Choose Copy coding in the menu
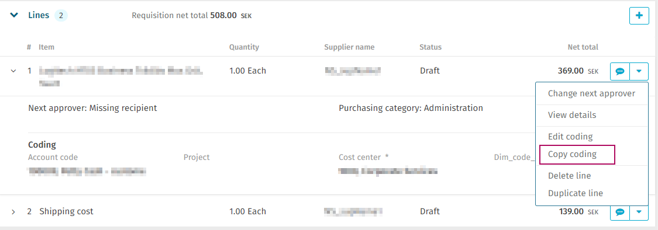The height and width of the screenshot is (230, 658). 577,155
